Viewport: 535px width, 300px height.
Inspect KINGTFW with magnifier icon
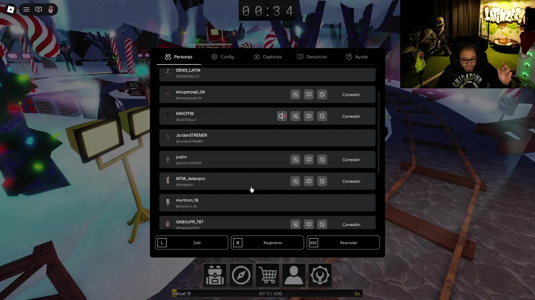296,116
